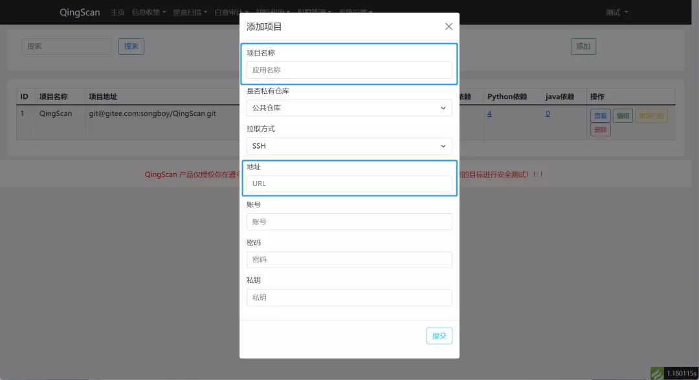Close the 添加项目 dialog with the X
699x380 pixels.
[x=449, y=26]
